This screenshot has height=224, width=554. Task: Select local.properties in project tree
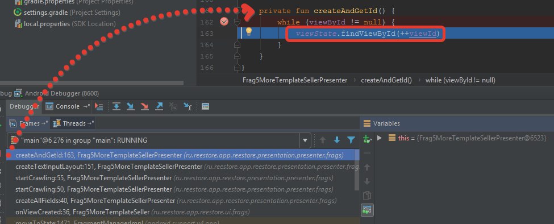pyautogui.click(x=65, y=24)
